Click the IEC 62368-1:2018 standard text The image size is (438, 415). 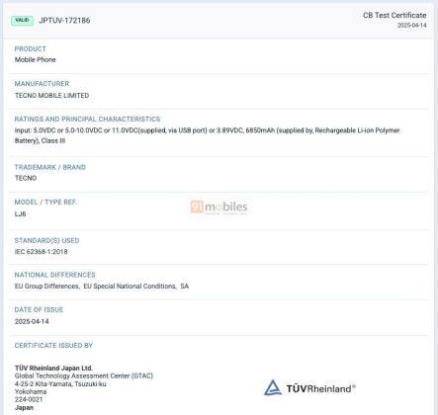coord(42,252)
